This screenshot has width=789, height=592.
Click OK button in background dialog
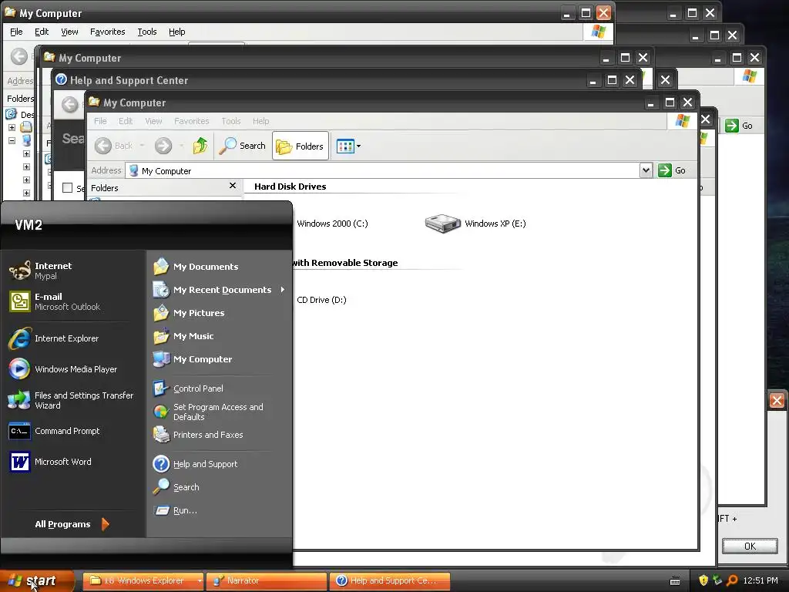coord(750,547)
